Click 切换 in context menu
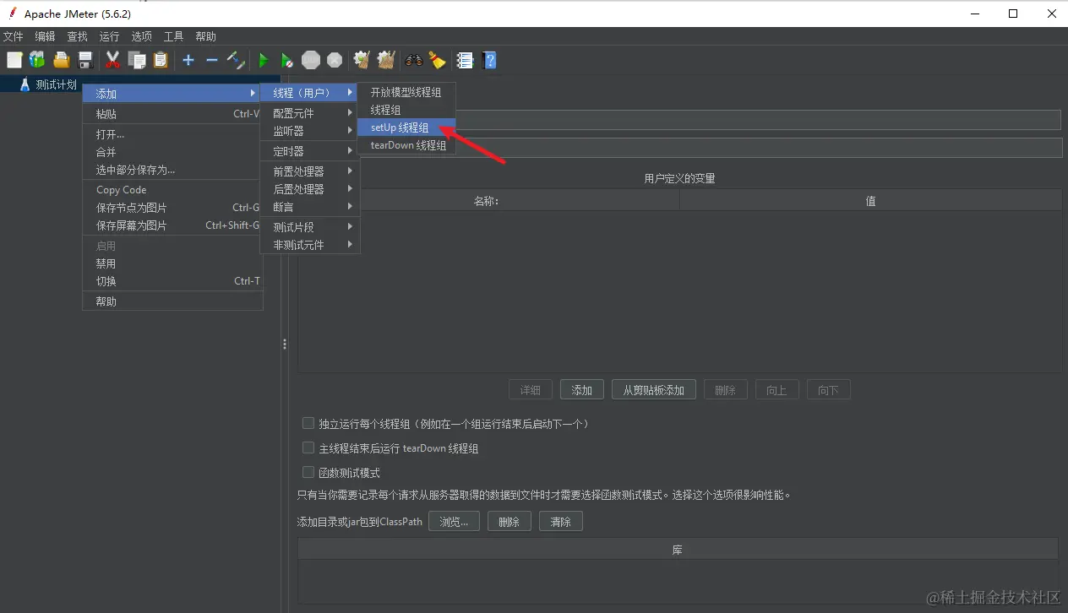Image resolution: width=1068 pixels, height=613 pixels. (172, 281)
